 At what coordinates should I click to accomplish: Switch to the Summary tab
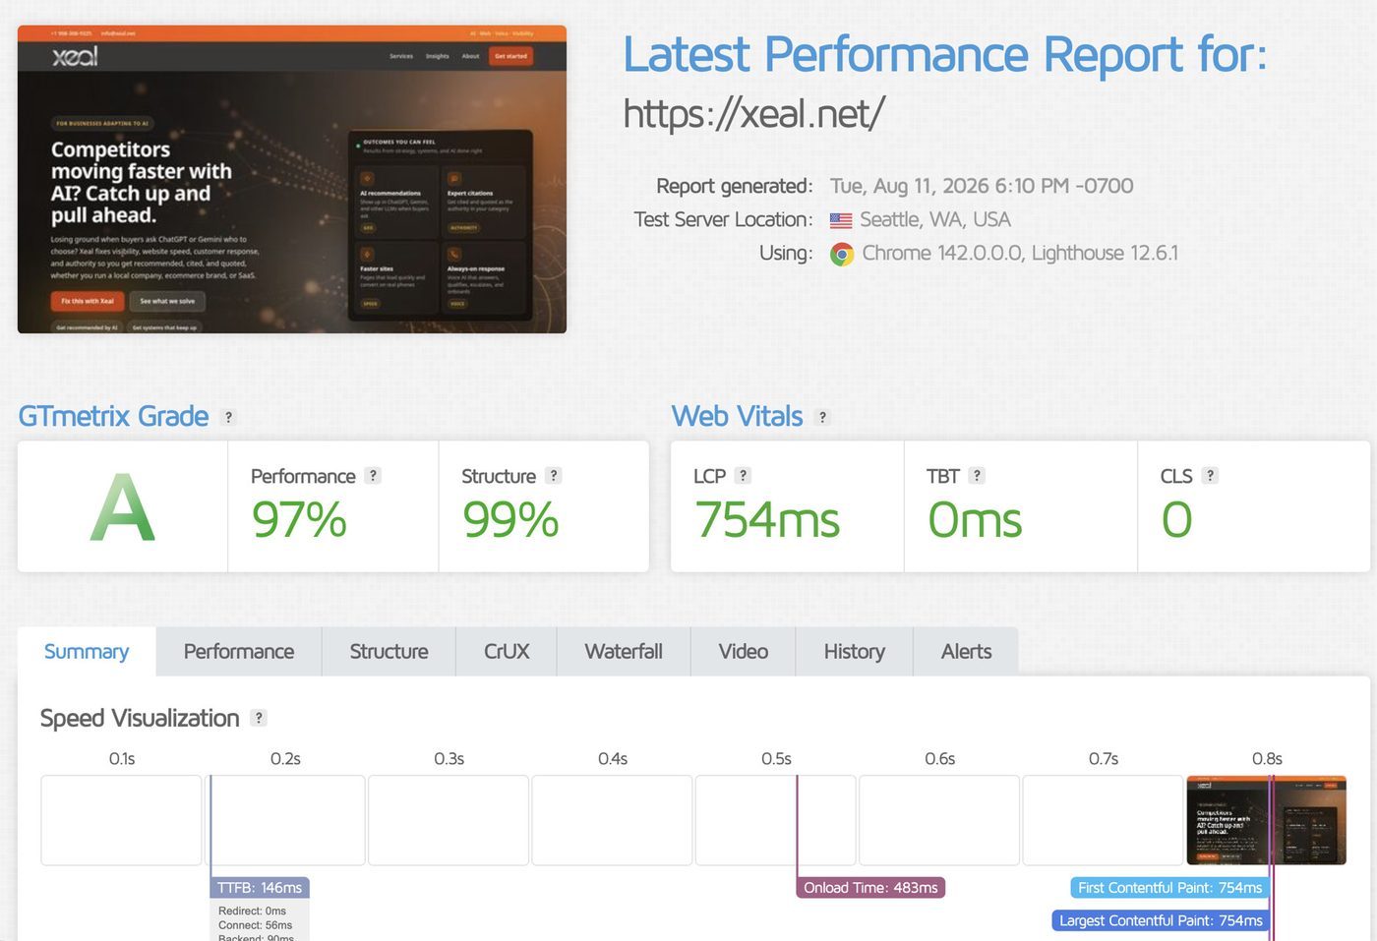tap(87, 651)
